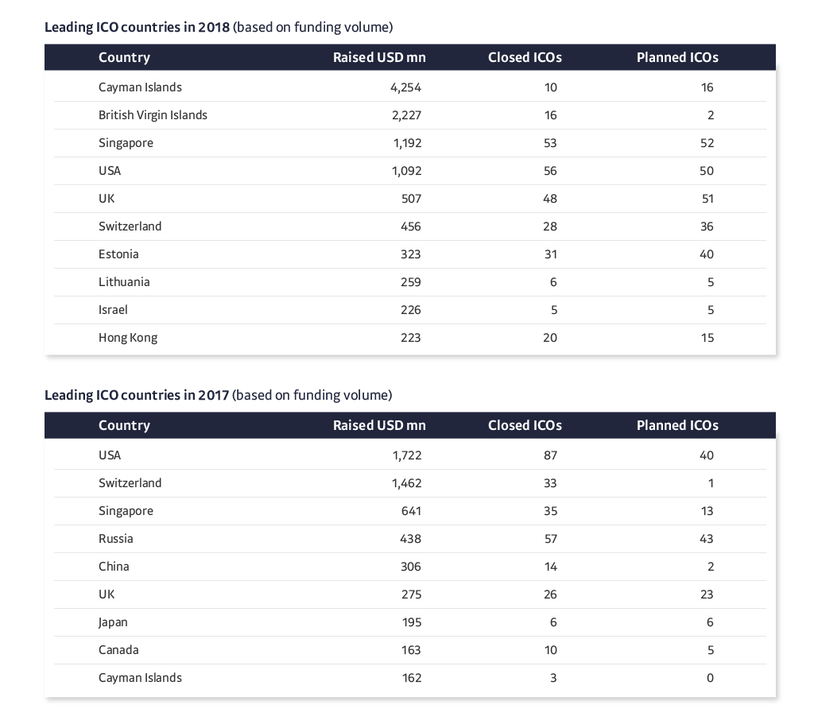Click the 2018 table's Raised USD mn header
The height and width of the screenshot is (728, 814).
point(379,57)
